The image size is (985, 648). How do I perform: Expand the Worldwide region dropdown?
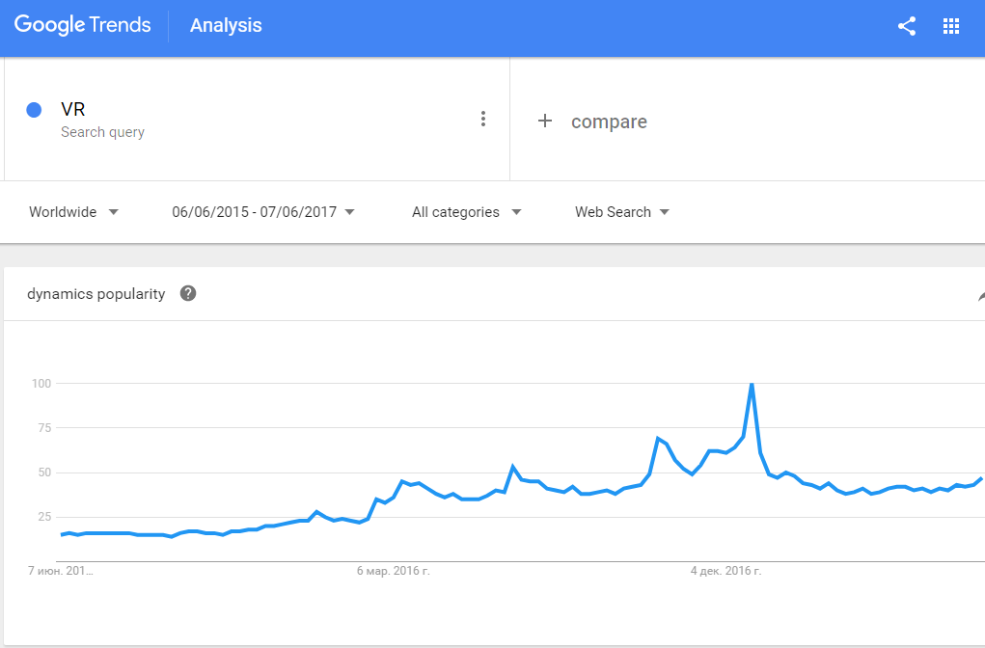73,212
